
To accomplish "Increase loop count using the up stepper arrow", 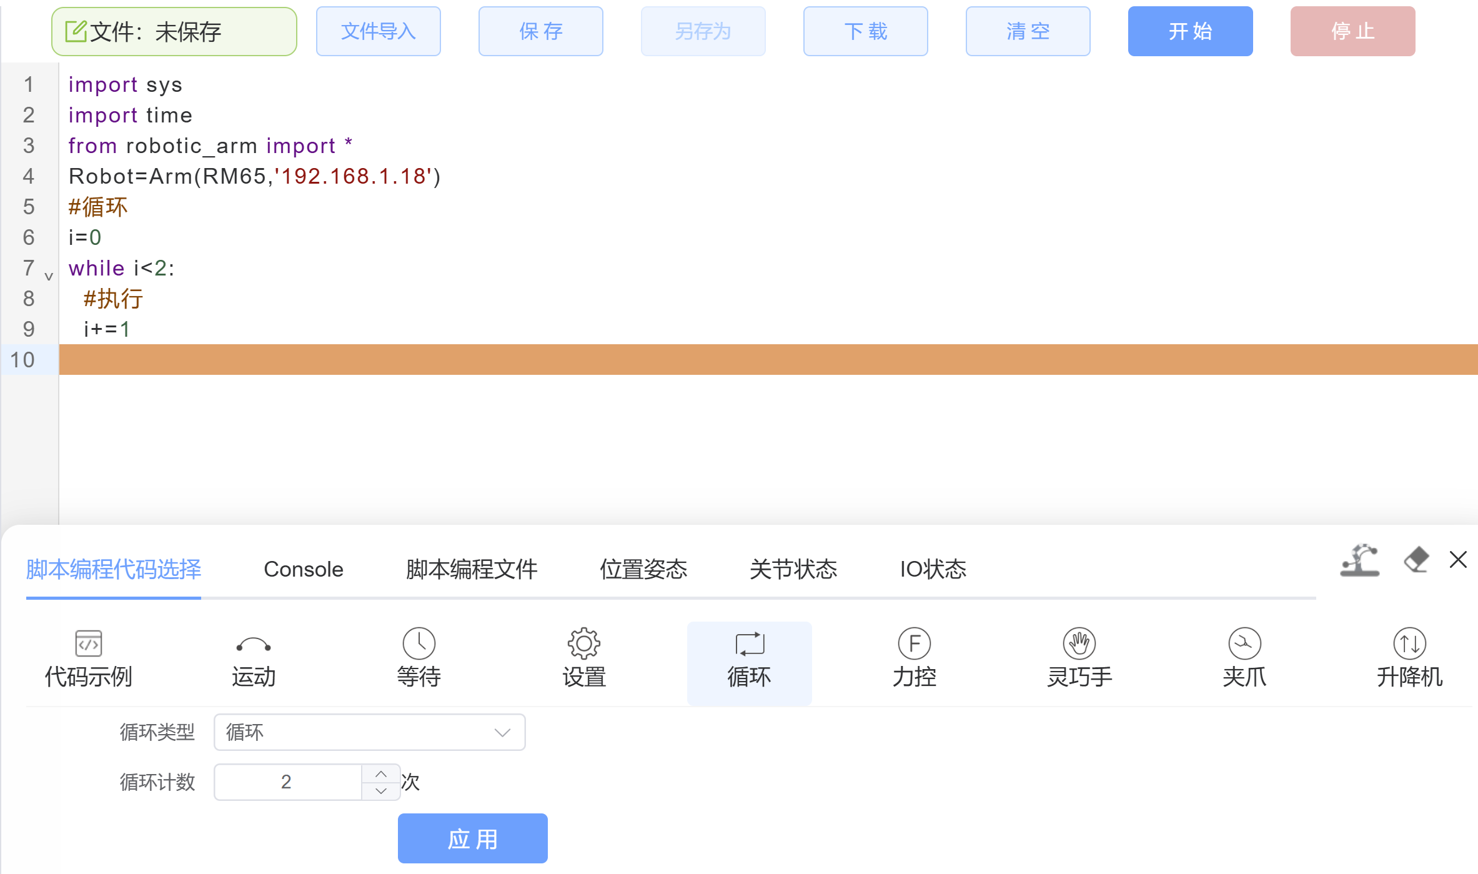I will [x=380, y=773].
